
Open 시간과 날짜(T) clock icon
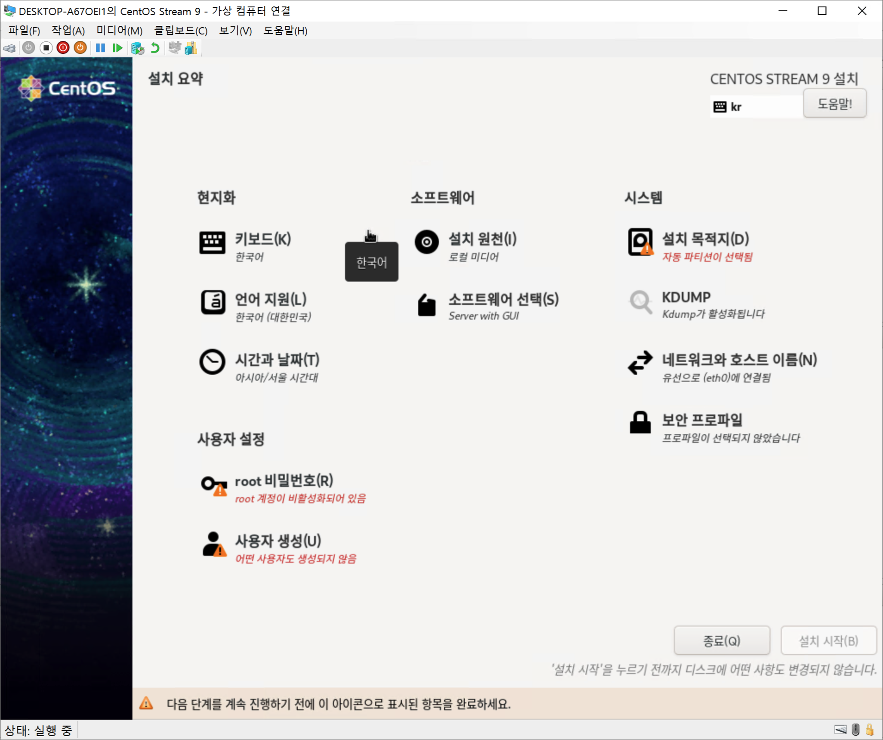[x=212, y=361]
